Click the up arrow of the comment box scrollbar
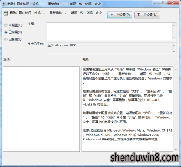Viewport: 181px width, 167px height. click(x=174, y=25)
